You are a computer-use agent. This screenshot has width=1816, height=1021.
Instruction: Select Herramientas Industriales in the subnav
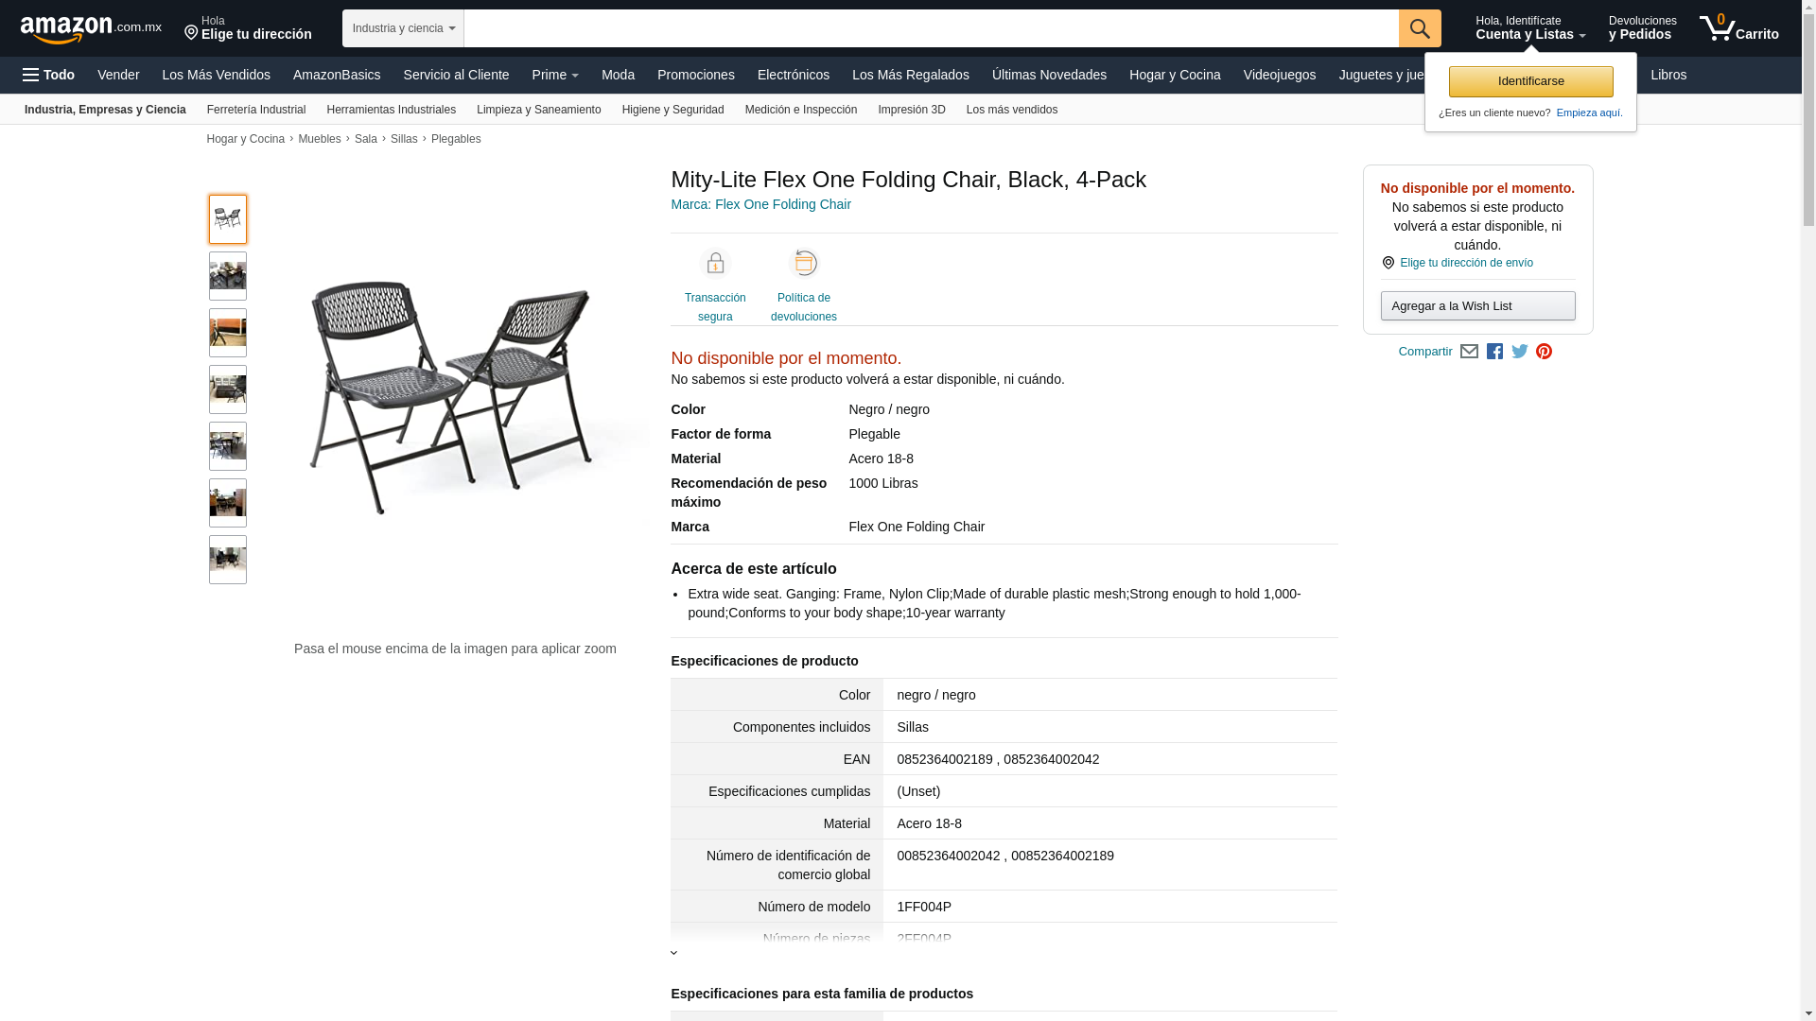[391, 110]
